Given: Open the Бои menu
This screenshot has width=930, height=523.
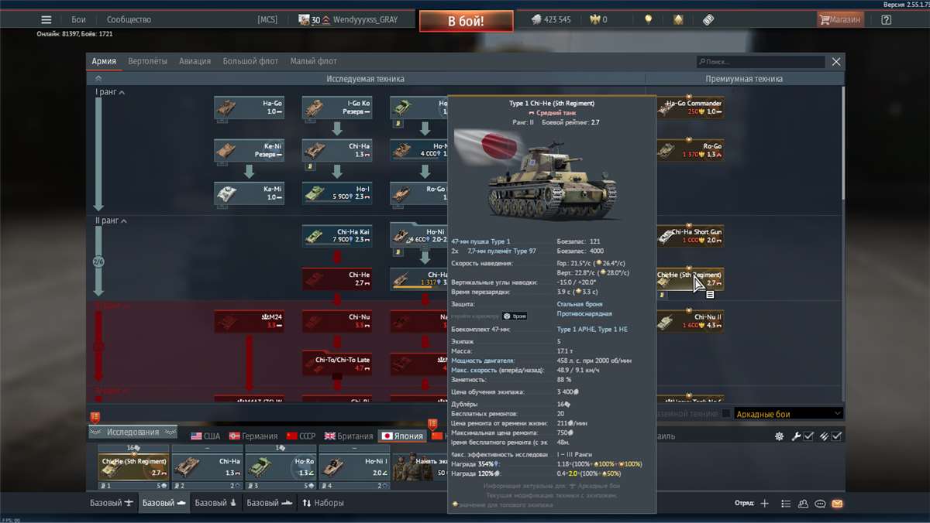Looking at the screenshot, I should (78, 19).
